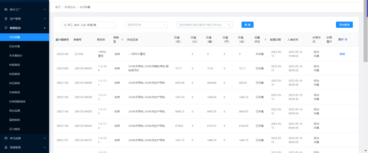Click total reading value 6055.66
This screenshot has width=368, height=153.
[180, 83]
